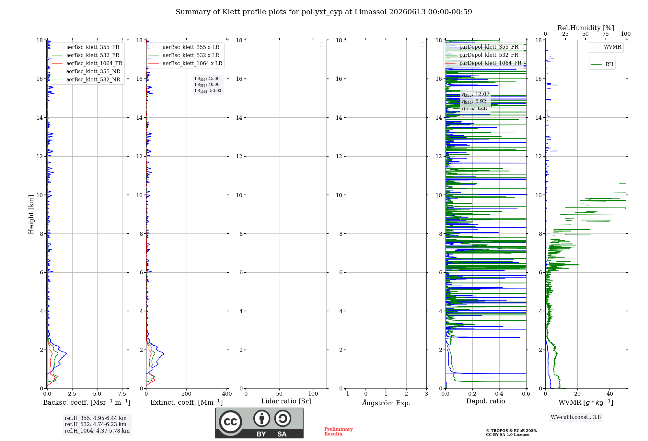Click the Preliminary Results red text
The height and width of the screenshot is (441, 648).
coord(339,432)
